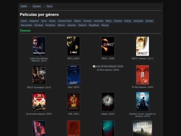
Task: Select the Deportes genre tag
Action: click(72, 25)
